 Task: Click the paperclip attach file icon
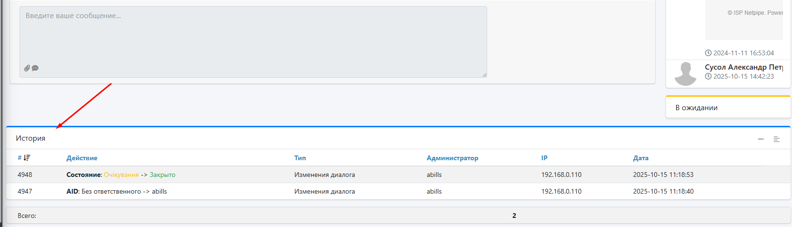pyautogui.click(x=27, y=68)
